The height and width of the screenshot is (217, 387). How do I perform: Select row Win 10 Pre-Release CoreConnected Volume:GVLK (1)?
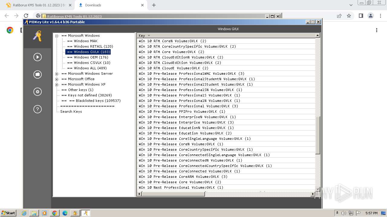226,171
